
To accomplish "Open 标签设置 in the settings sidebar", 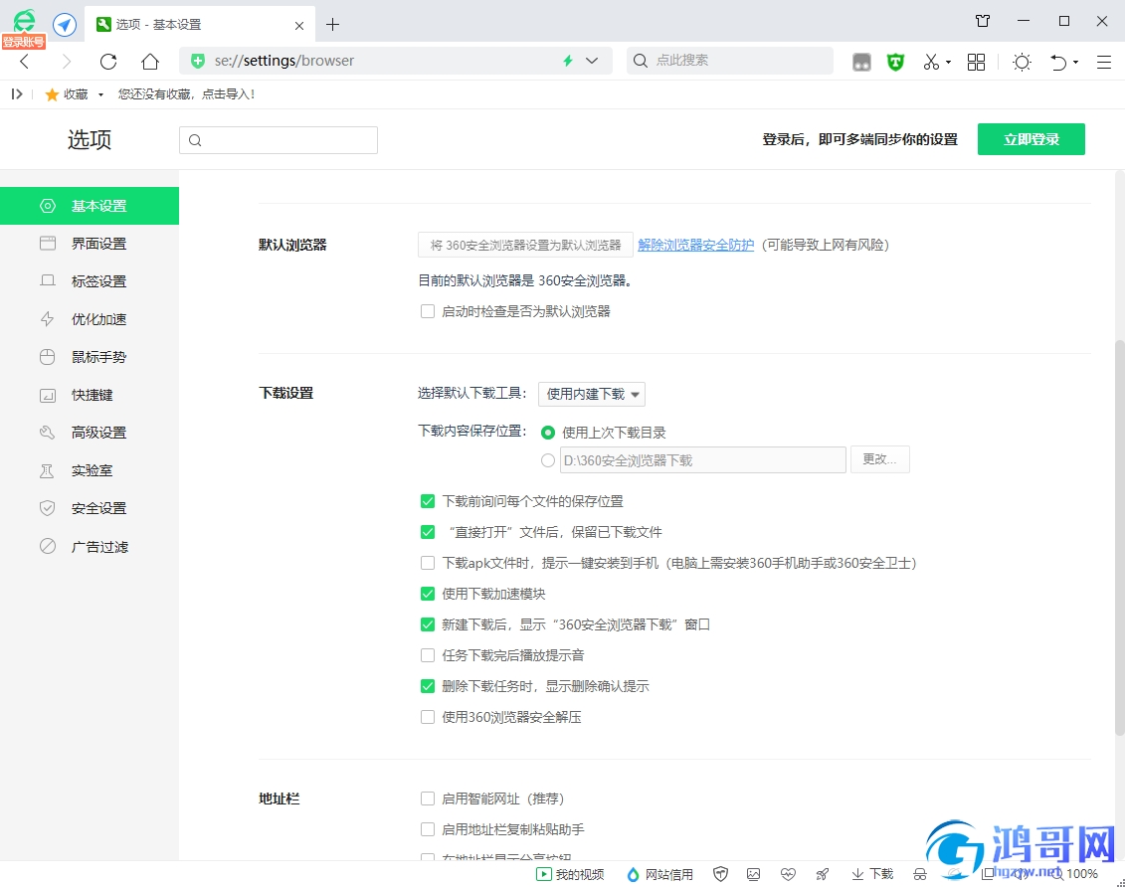I will (90, 281).
